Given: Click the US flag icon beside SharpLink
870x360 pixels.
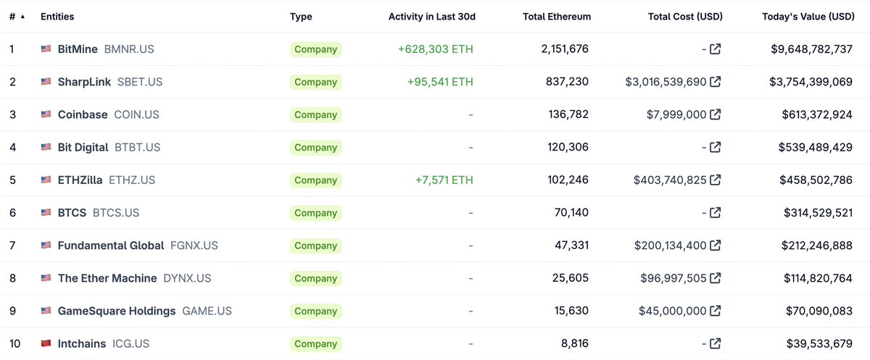Looking at the screenshot, I should coord(46,82).
